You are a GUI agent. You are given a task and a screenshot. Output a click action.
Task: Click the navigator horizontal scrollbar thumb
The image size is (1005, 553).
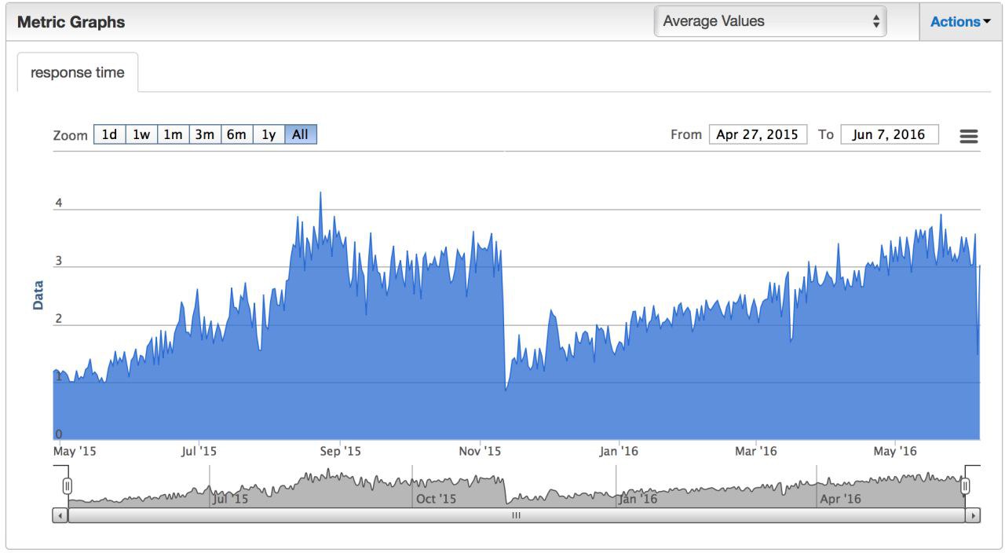[516, 516]
